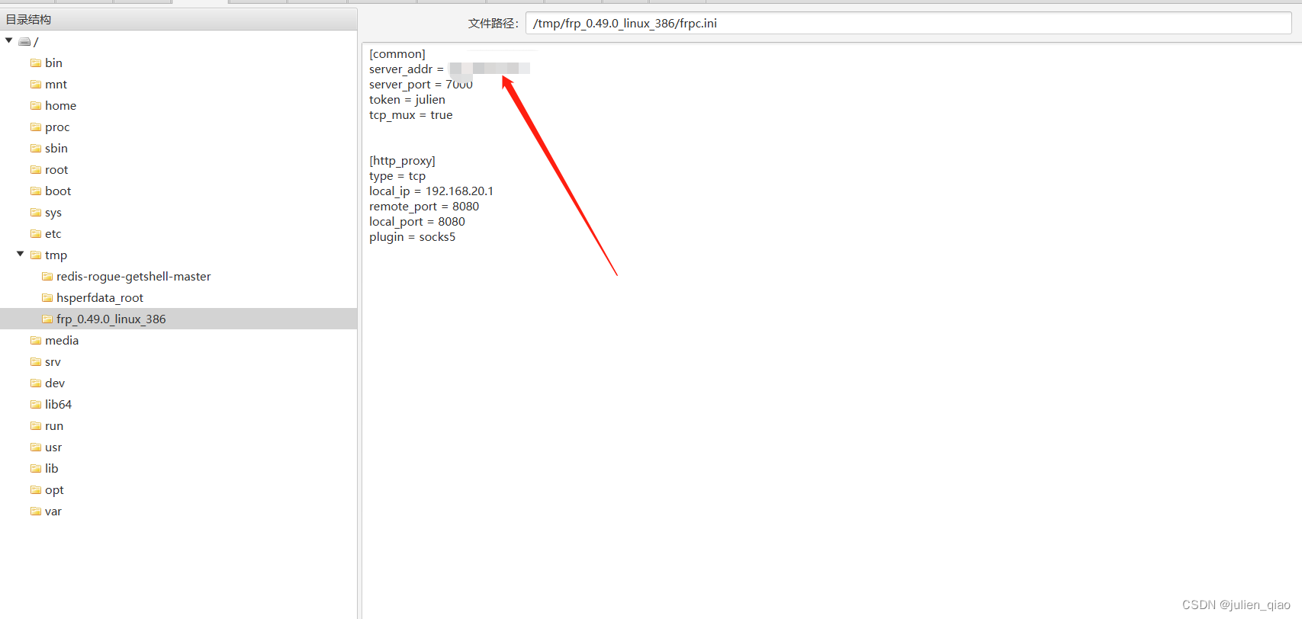The width and height of the screenshot is (1302, 619).
Task: Open redis-rogue-getshell-master folder label
Action: pyautogui.click(x=133, y=277)
